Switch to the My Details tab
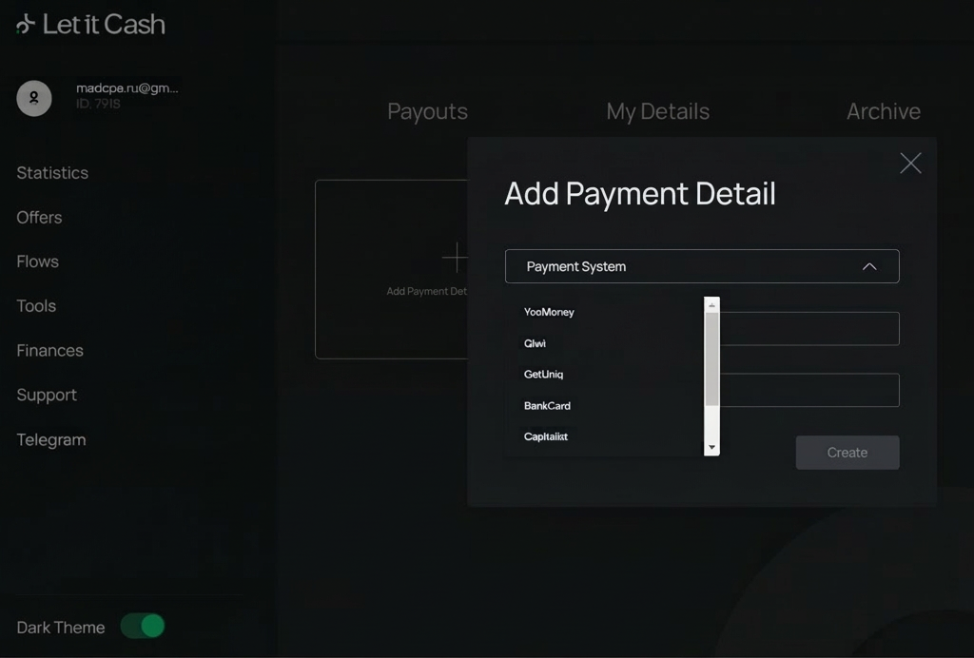The width and height of the screenshot is (974, 658). 658,112
